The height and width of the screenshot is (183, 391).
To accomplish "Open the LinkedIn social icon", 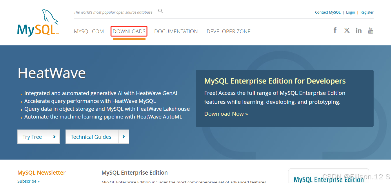I will click(359, 30).
